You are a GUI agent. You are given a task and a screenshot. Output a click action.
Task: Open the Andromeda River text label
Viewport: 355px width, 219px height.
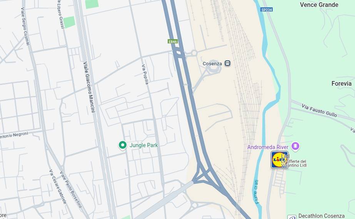tap(268, 147)
